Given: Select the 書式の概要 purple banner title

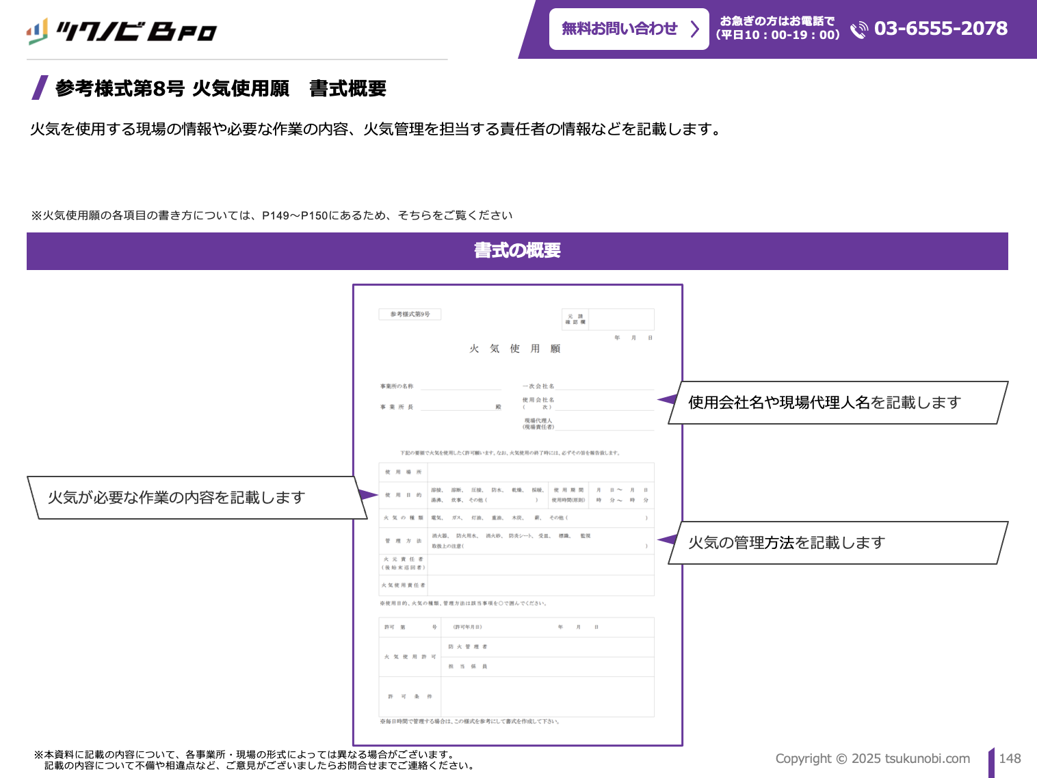Looking at the screenshot, I should (x=517, y=251).
